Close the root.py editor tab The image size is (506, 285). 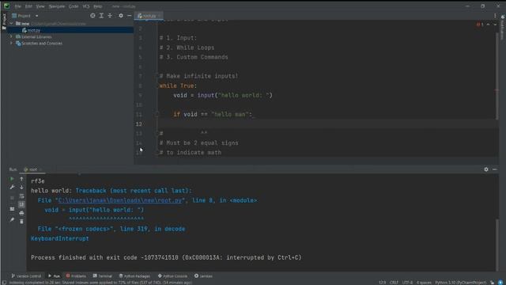(x=160, y=16)
